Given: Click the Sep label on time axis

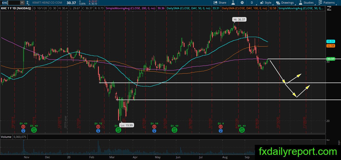Looking at the screenshot, I should (x=247, y=157).
